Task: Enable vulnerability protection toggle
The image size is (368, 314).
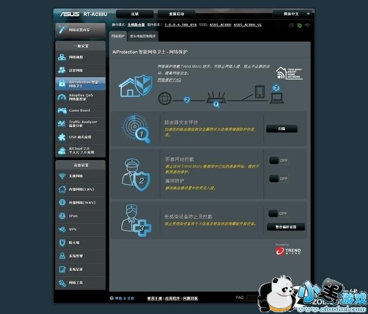Action: pyautogui.click(x=278, y=179)
